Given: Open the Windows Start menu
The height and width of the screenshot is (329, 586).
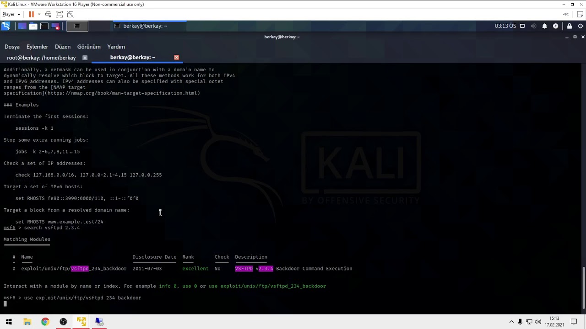Looking at the screenshot, I should coord(9,322).
